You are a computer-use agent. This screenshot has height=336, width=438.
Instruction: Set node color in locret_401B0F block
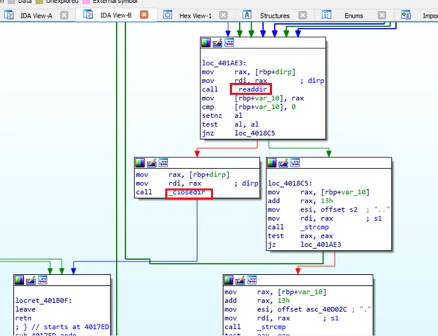19,280
